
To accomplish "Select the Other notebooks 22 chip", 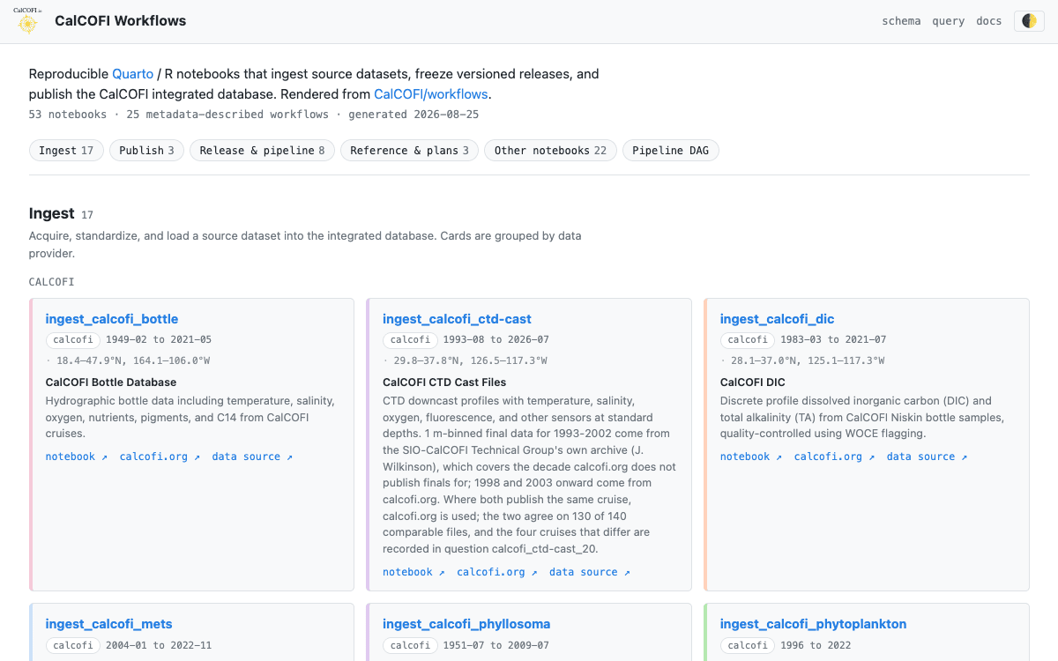I will (x=550, y=151).
